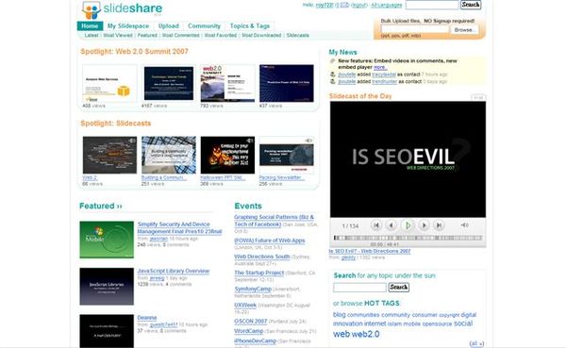Open JavaScript Library Overview link
Image resolution: width=566 pixels, height=348 pixels.
174,271
